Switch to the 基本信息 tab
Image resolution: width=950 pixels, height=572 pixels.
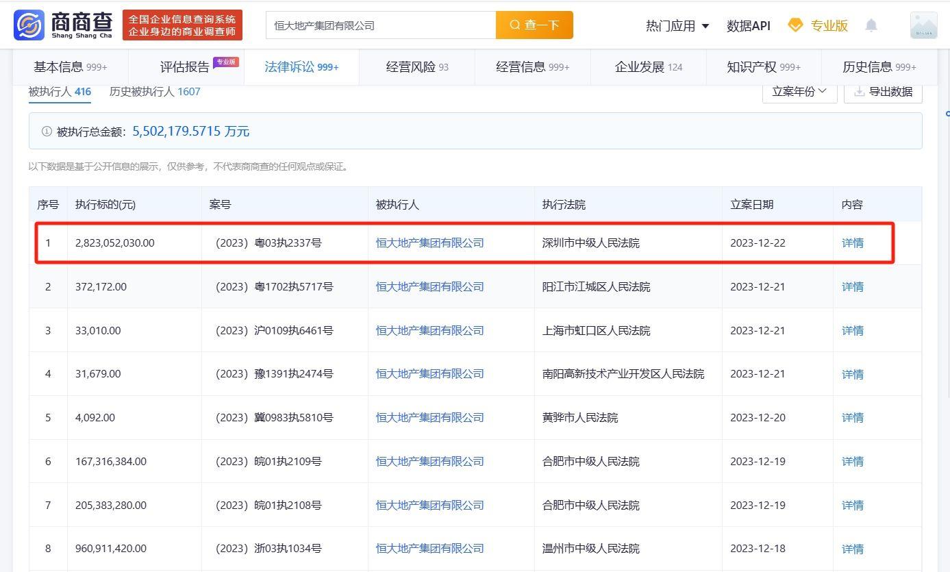point(71,66)
